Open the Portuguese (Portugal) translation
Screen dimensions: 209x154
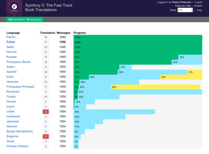point(21,87)
